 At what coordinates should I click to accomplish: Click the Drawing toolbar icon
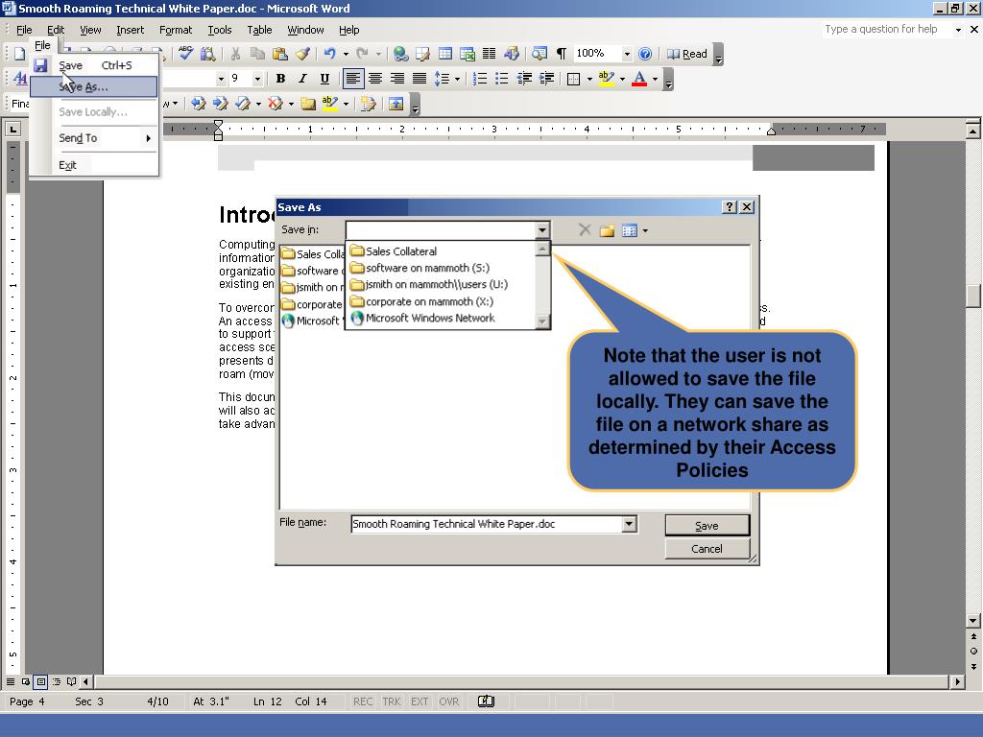[x=512, y=54]
